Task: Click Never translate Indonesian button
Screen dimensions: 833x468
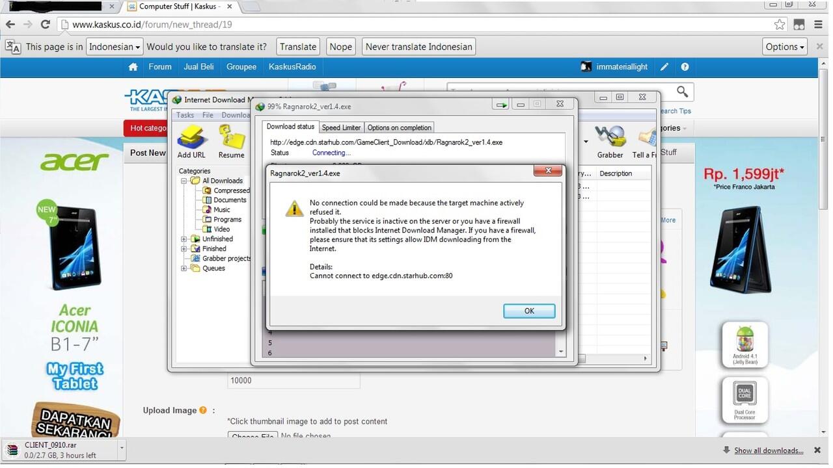Action: 418,47
